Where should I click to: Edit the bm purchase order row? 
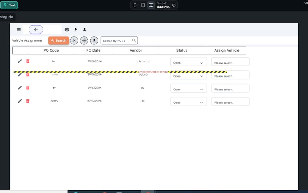(20, 61)
